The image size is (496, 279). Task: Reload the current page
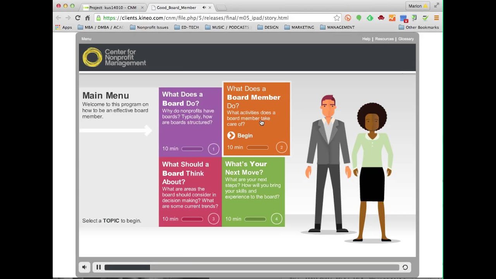(77, 18)
